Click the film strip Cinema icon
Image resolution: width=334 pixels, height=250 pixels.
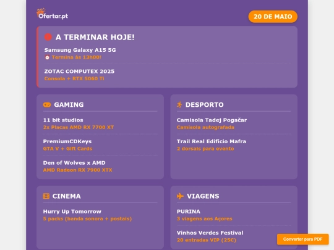point(46,196)
